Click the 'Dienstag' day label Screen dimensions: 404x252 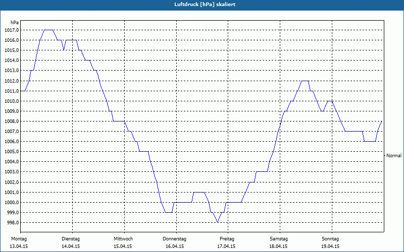tap(71, 239)
